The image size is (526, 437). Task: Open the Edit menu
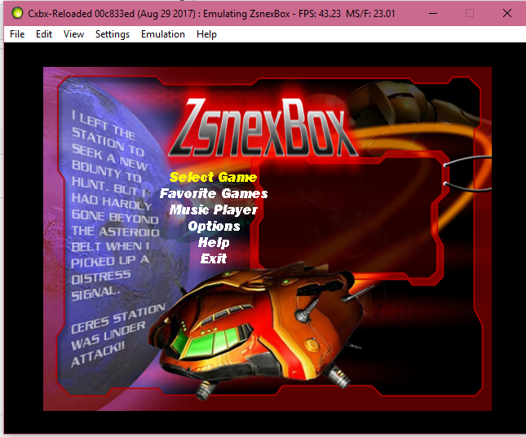pyautogui.click(x=44, y=34)
